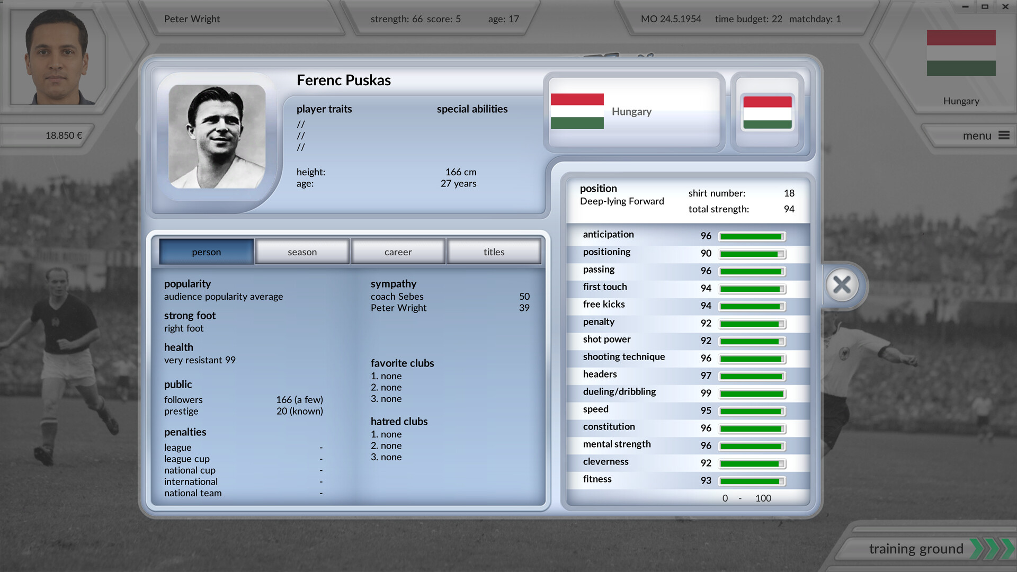Select the speed attribute bar

(x=751, y=410)
